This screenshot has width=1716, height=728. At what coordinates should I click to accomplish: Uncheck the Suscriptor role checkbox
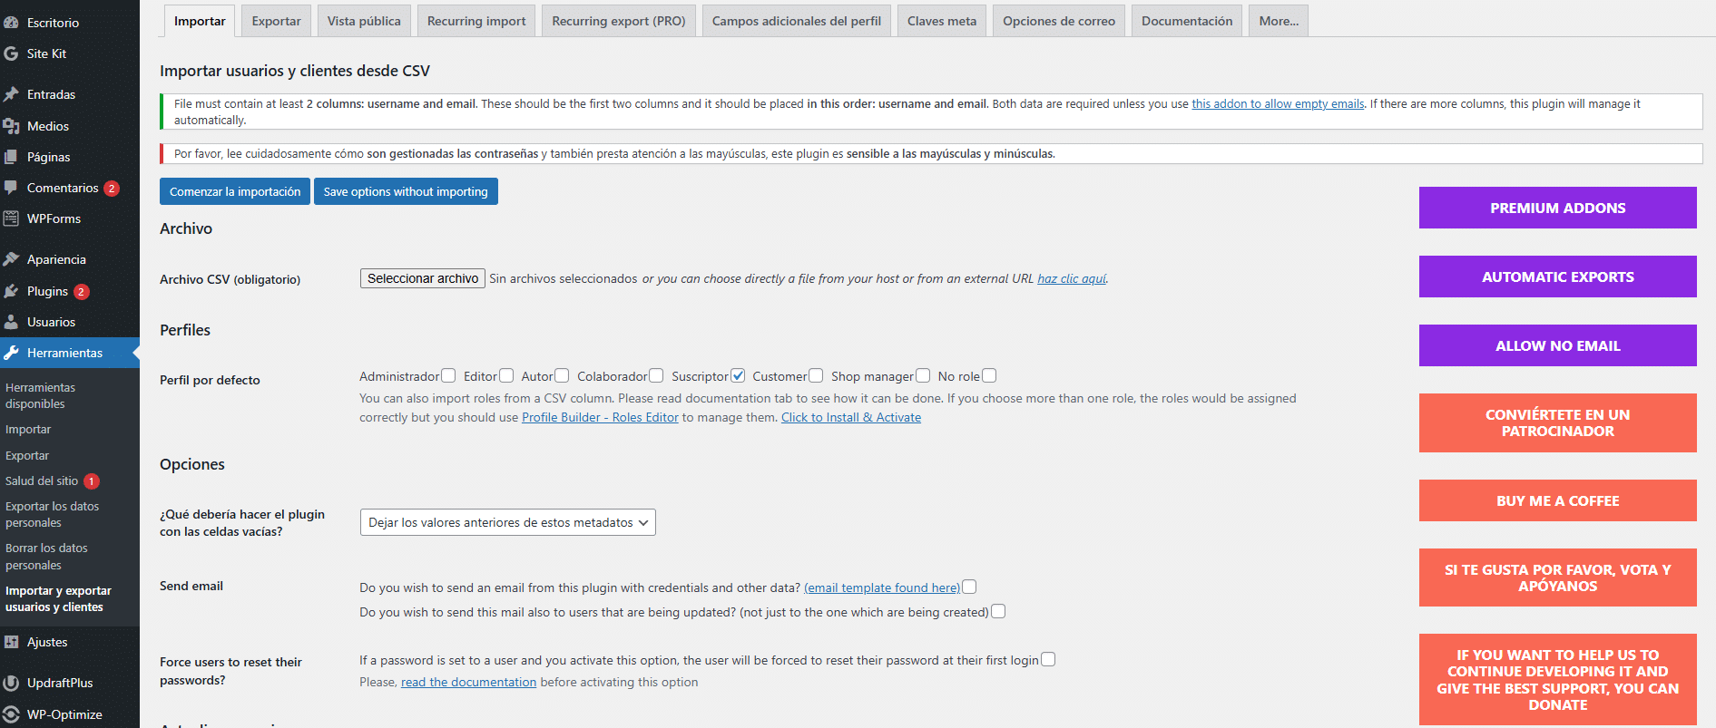point(738,375)
